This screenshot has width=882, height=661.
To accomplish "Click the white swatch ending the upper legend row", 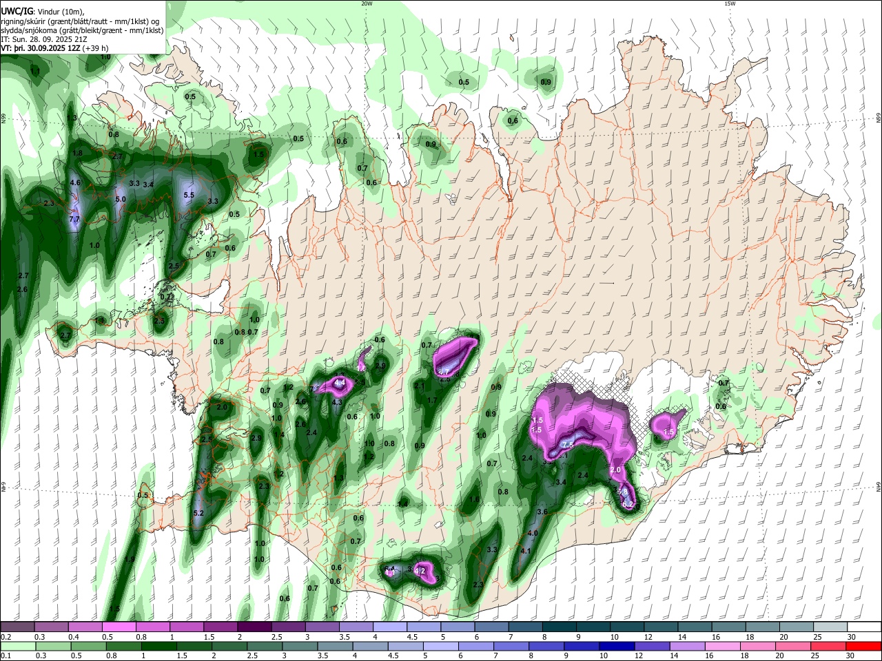I will pos(863,627).
